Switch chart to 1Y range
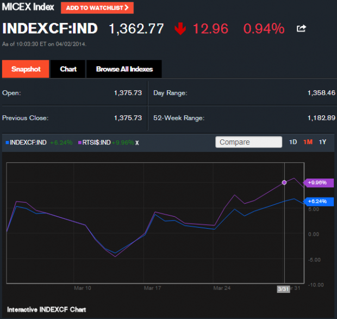337x319 pixels. pos(322,142)
